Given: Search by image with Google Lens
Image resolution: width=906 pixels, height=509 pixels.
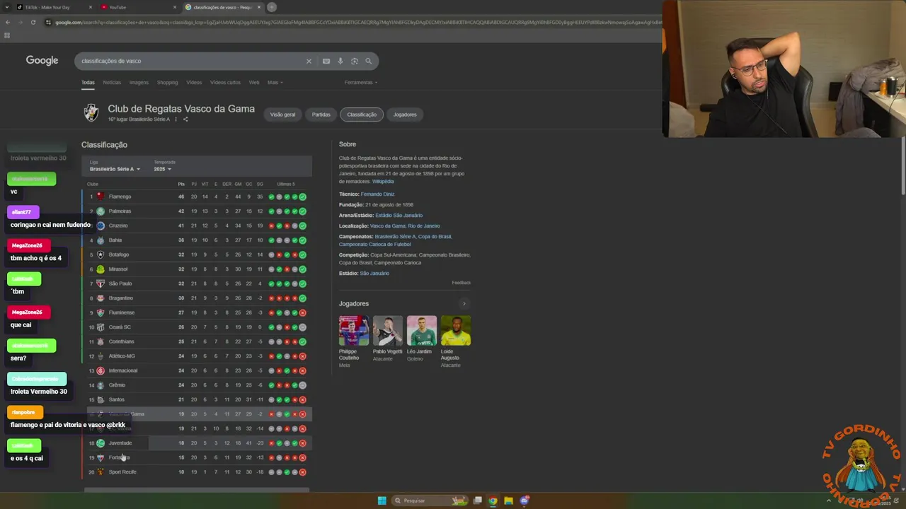Looking at the screenshot, I should (355, 61).
